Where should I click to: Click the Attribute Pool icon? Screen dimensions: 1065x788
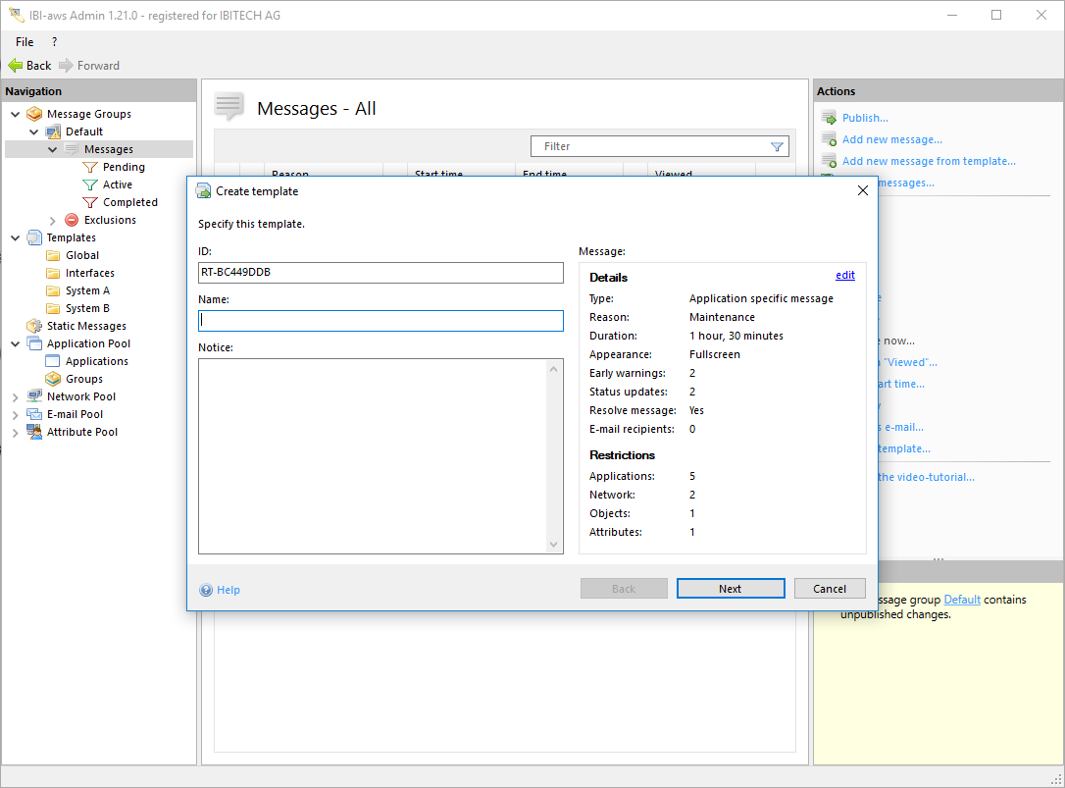tap(34, 432)
